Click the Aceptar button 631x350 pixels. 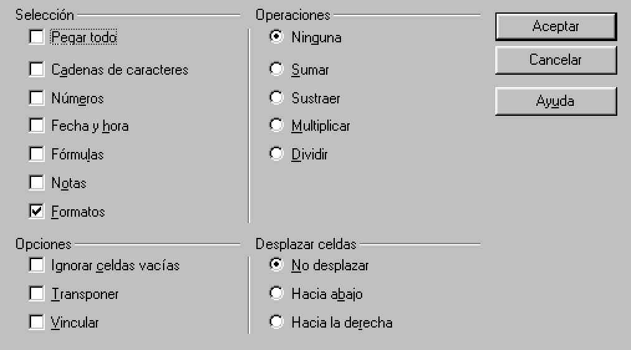[x=556, y=27]
